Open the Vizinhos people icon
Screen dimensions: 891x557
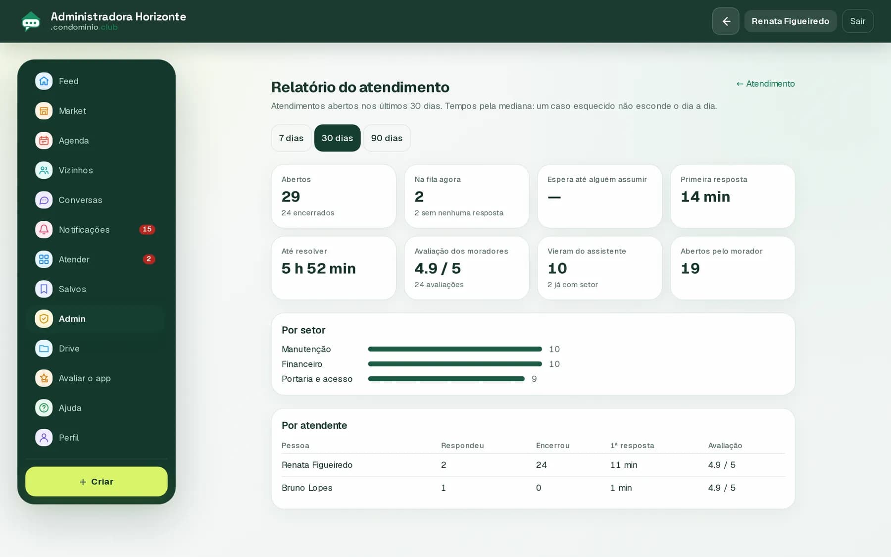[x=44, y=170]
